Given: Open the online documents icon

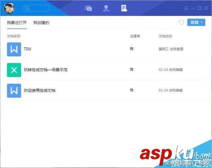Looking at the screenshot, I should click(124, 8).
